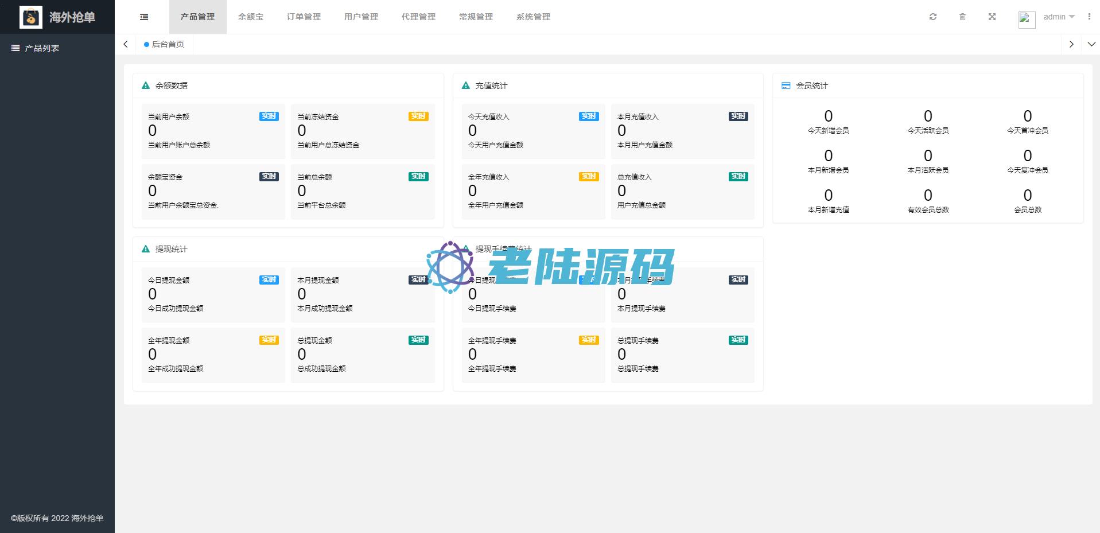Click the trash clear-cache icon
The width and height of the screenshot is (1100, 533).
tap(962, 17)
